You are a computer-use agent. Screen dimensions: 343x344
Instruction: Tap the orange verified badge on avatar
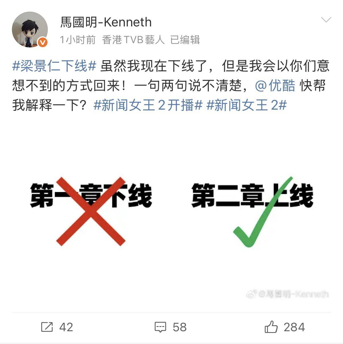[43, 43]
